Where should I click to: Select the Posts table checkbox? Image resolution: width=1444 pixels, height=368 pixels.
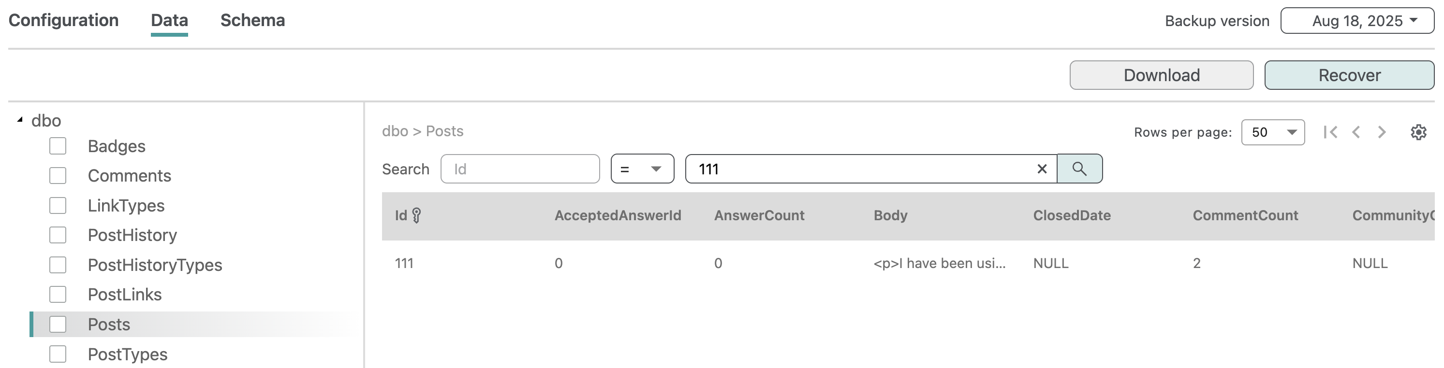tap(58, 325)
